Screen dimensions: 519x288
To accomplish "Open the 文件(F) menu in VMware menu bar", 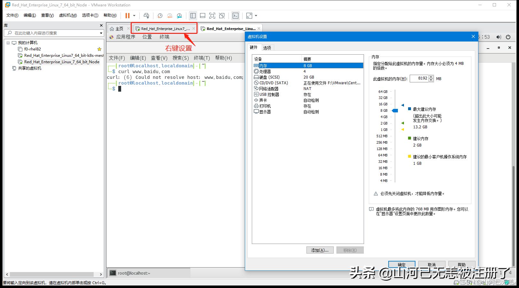I will click(x=12, y=15).
